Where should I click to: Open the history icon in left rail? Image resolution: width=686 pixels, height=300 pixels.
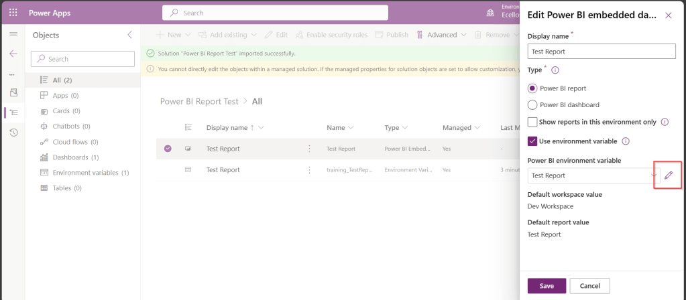13,133
